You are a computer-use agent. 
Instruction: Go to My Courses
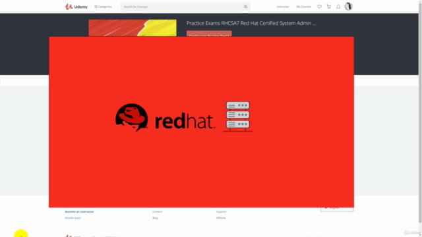[303, 7]
